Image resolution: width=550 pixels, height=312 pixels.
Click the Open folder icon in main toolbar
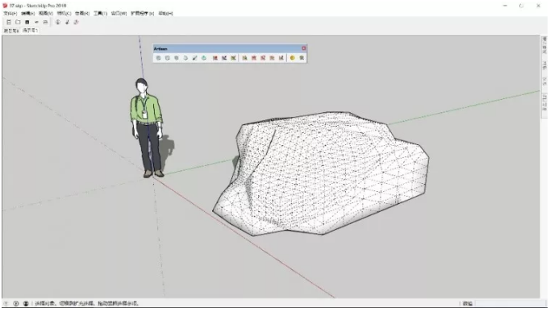click(18, 22)
